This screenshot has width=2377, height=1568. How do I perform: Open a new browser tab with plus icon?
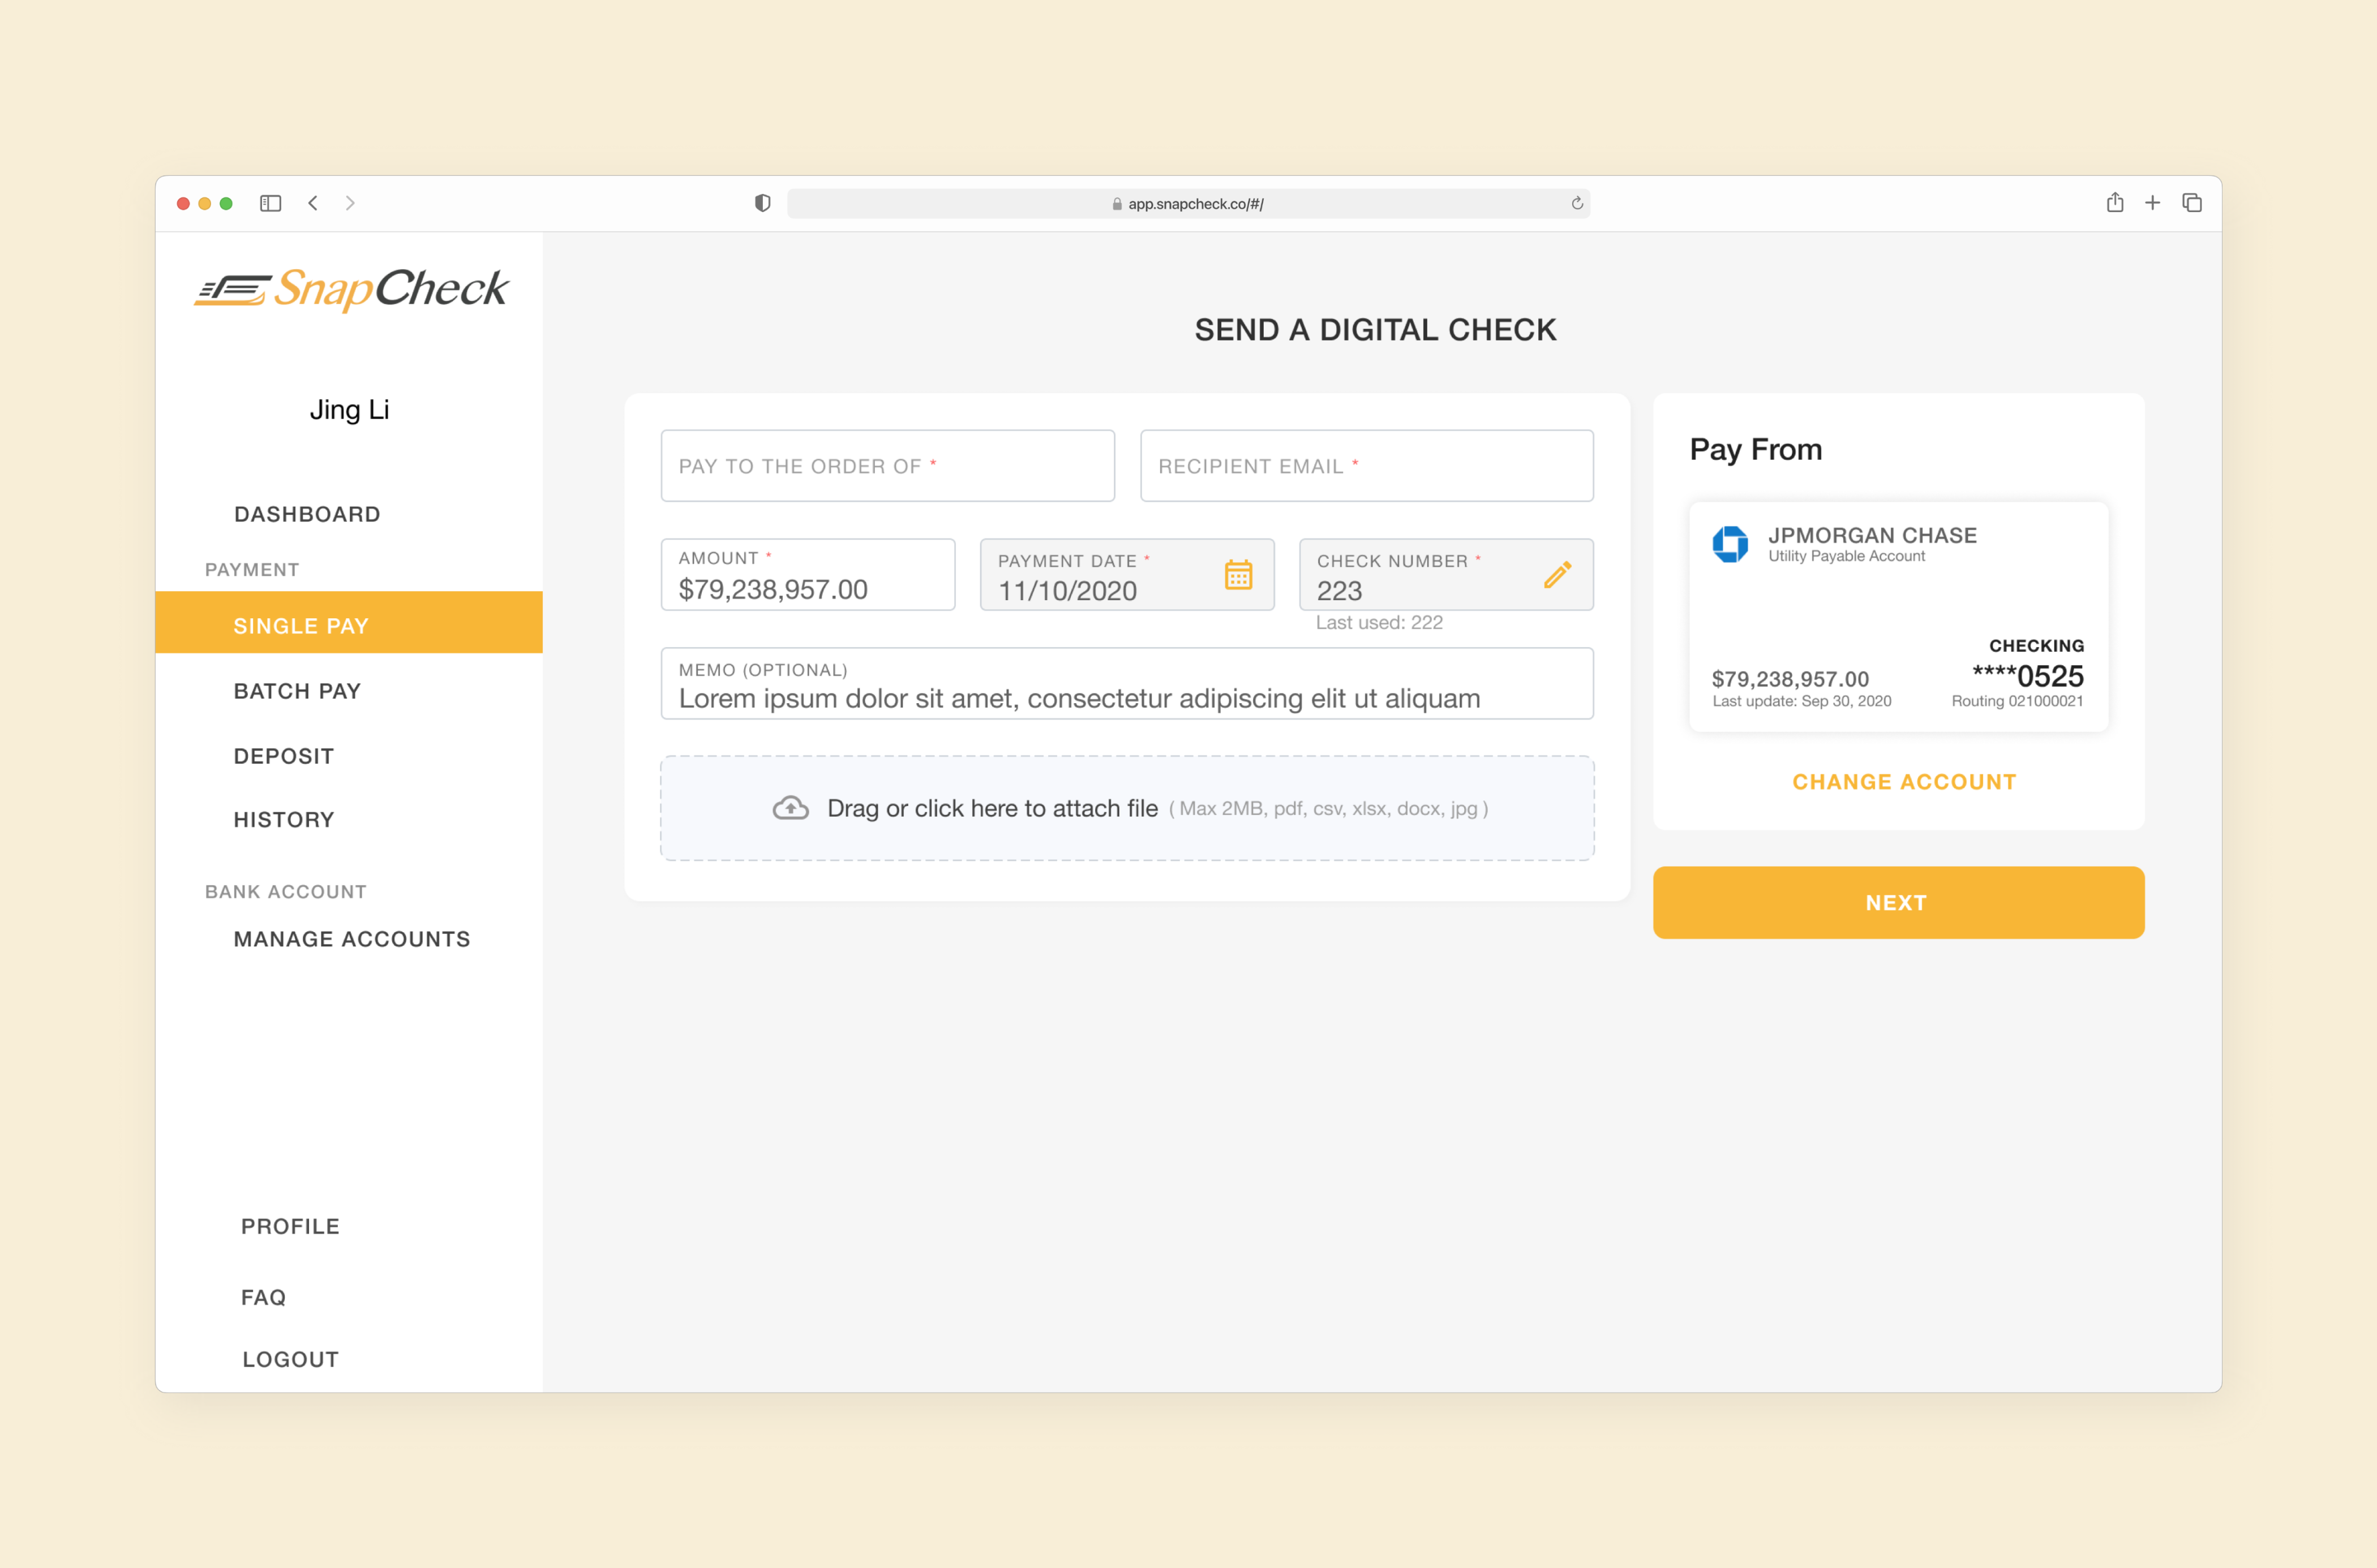point(2153,203)
